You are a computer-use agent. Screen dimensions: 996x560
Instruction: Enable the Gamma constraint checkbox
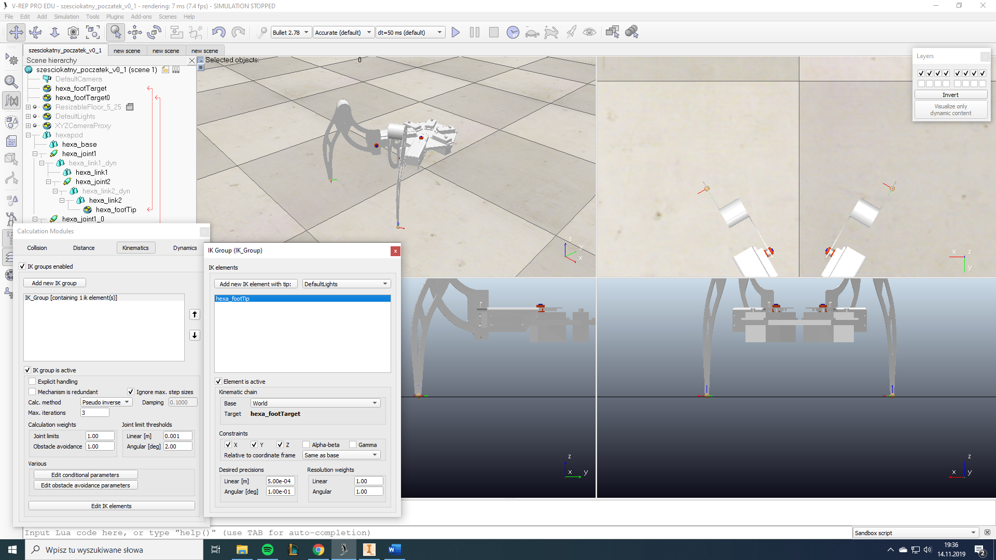click(x=353, y=445)
